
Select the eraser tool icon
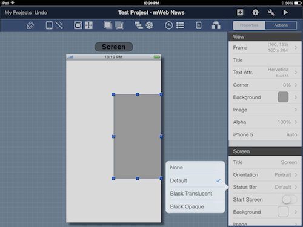pyautogui.click(x=30, y=25)
